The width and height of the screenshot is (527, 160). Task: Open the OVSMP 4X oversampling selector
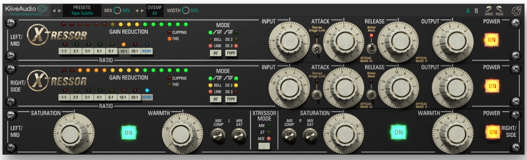click(x=155, y=10)
